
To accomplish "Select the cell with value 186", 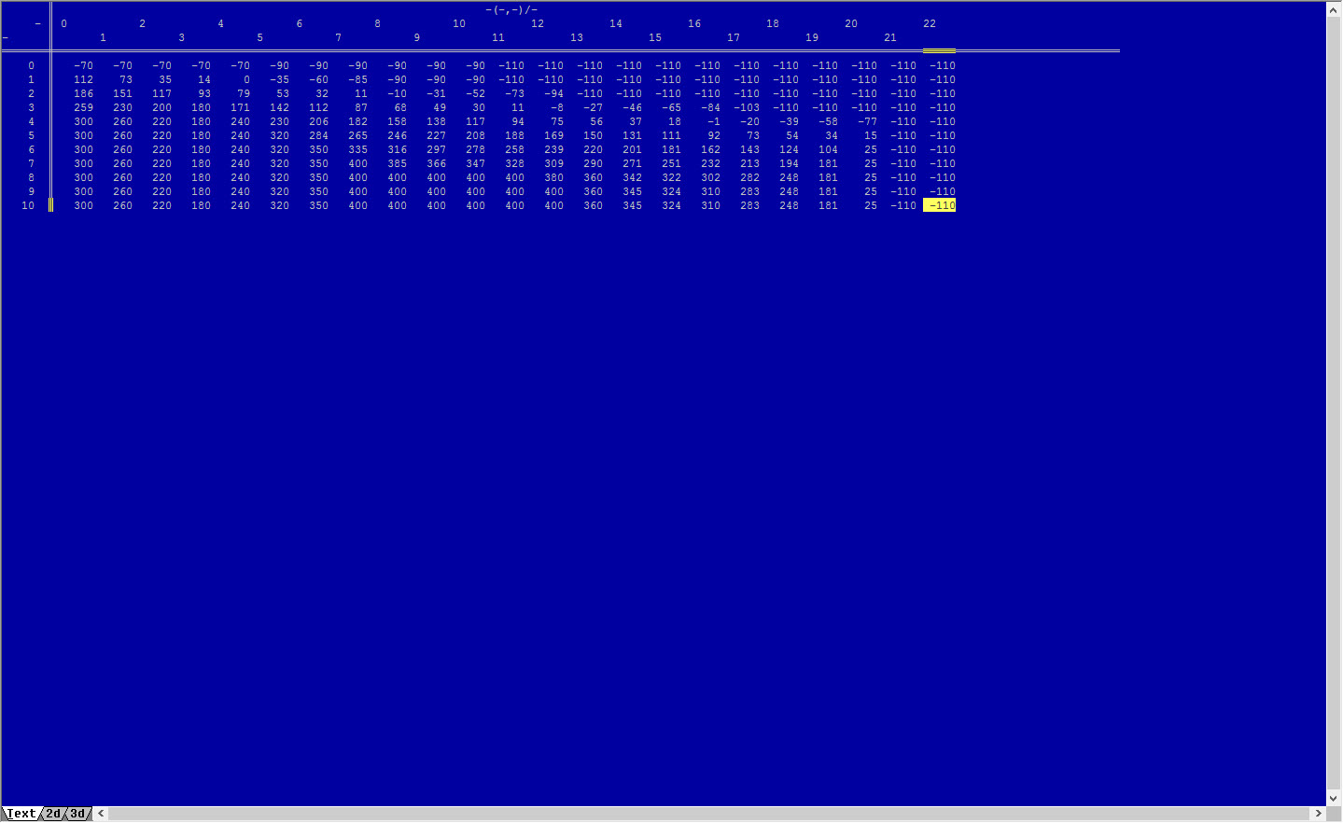I will (83, 93).
